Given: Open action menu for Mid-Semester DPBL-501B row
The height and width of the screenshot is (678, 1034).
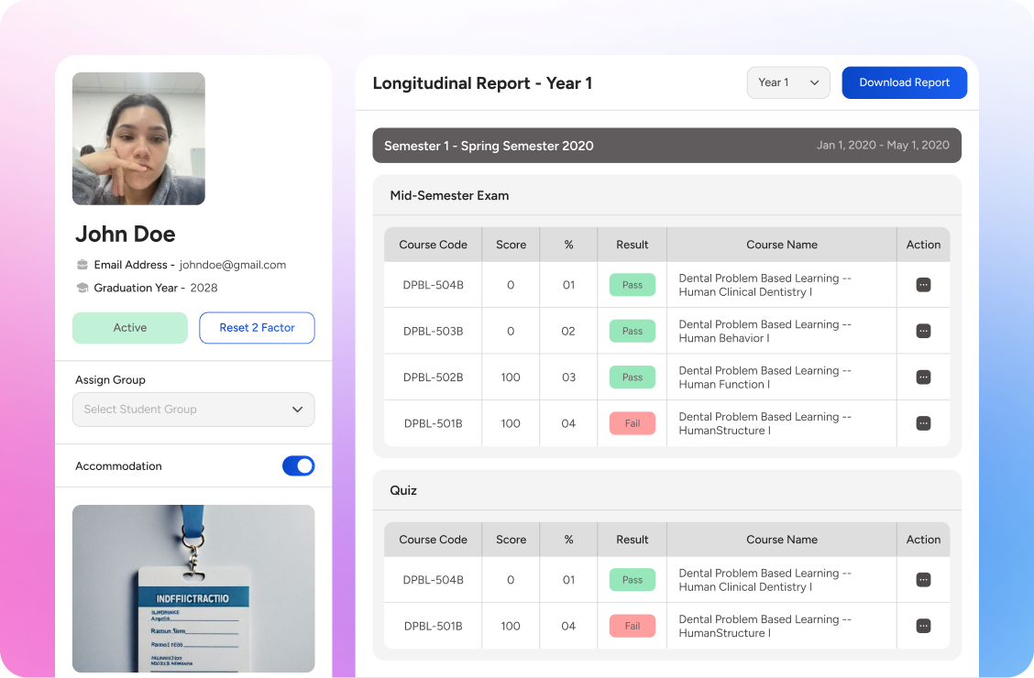Looking at the screenshot, I should (x=923, y=423).
